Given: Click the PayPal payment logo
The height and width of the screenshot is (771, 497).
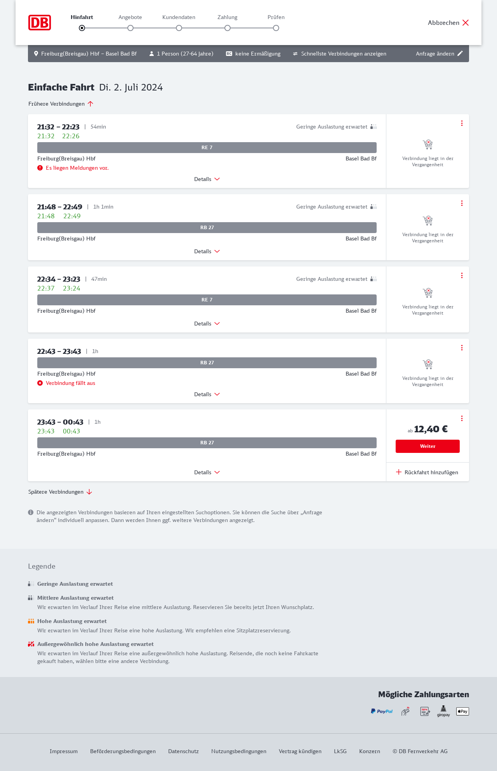Looking at the screenshot, I should (x=382, y=711).
